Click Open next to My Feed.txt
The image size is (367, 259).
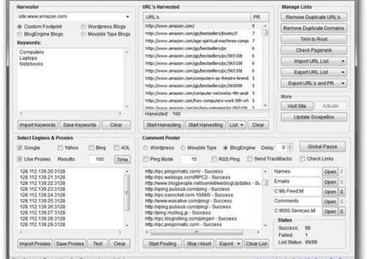tap(330, 192)
